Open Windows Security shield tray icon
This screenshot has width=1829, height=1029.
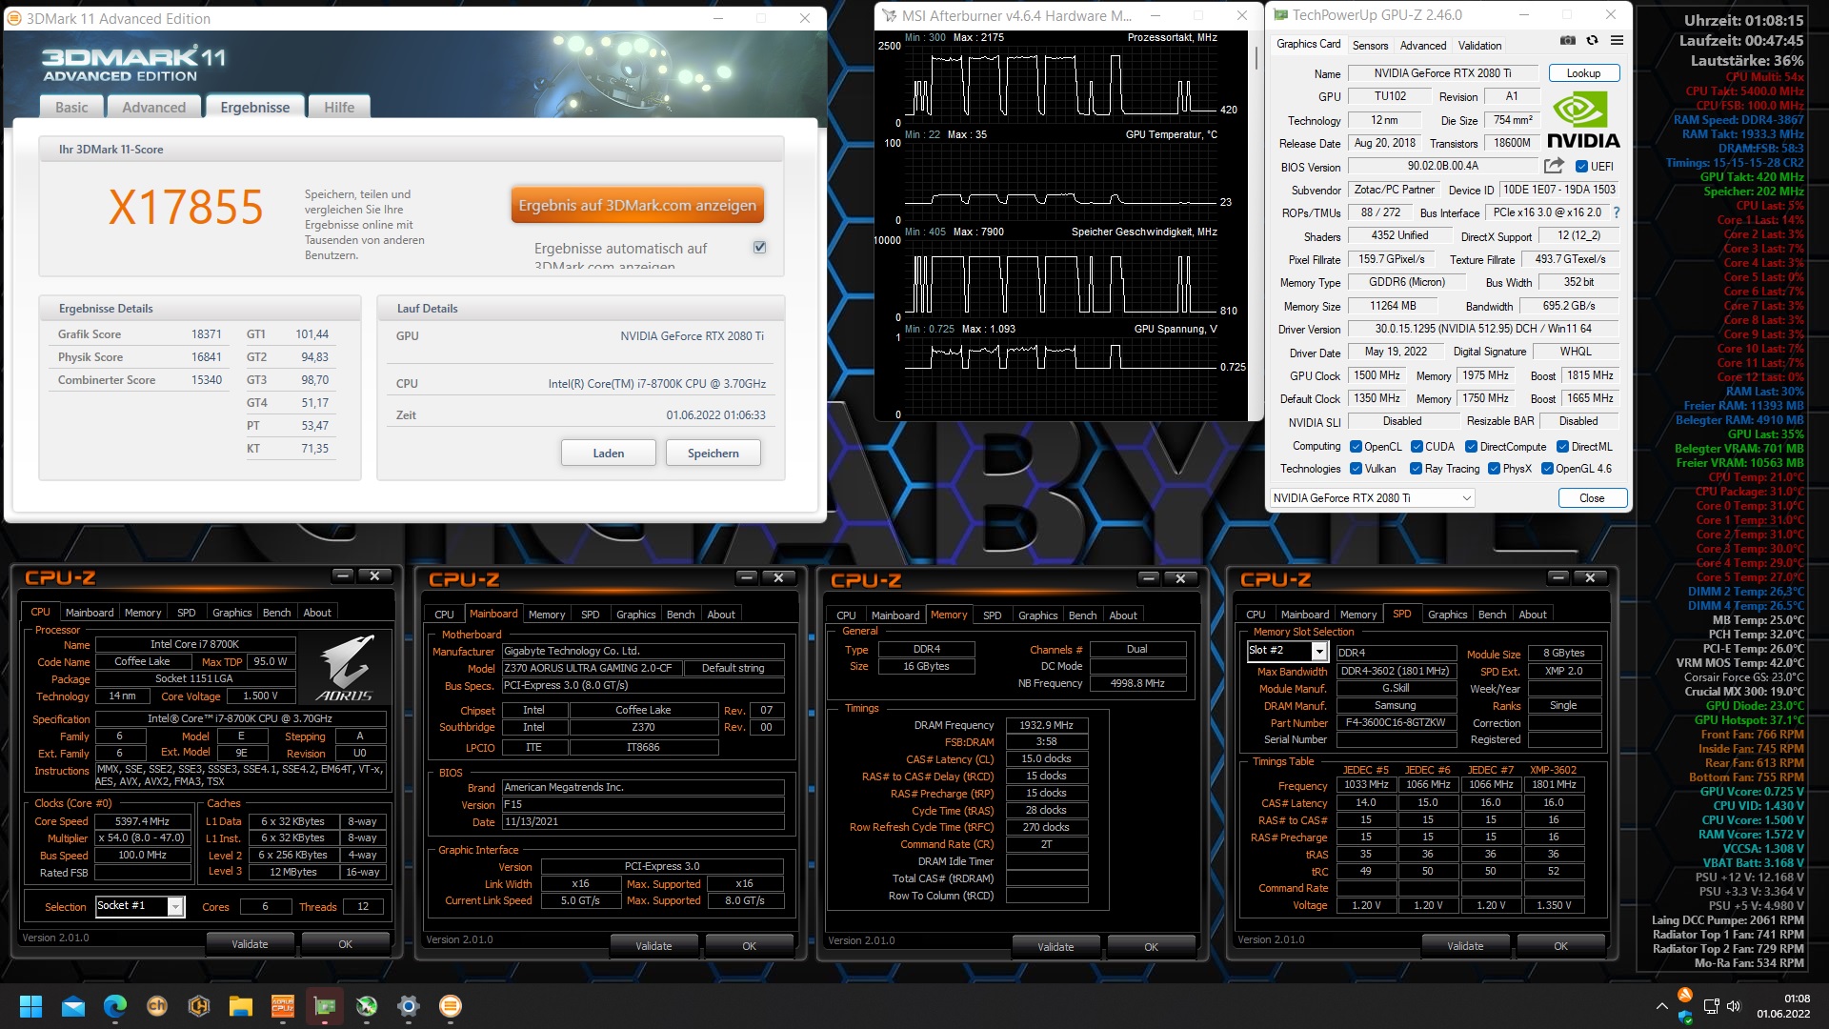click(x=1684, y=1016)
